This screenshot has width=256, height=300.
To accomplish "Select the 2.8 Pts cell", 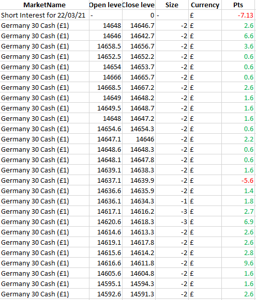I will tap(238, 252).
